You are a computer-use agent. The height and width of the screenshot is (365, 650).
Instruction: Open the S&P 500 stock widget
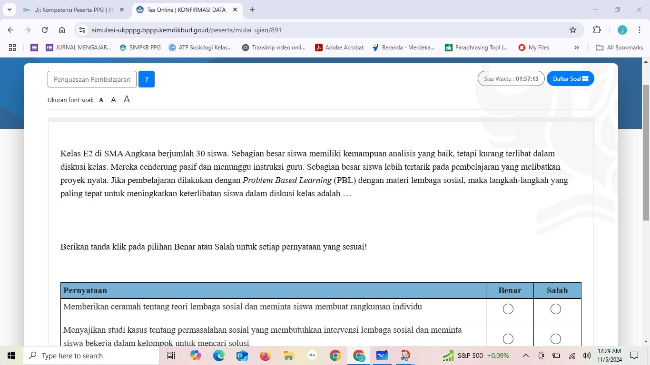tap(476, 355)
